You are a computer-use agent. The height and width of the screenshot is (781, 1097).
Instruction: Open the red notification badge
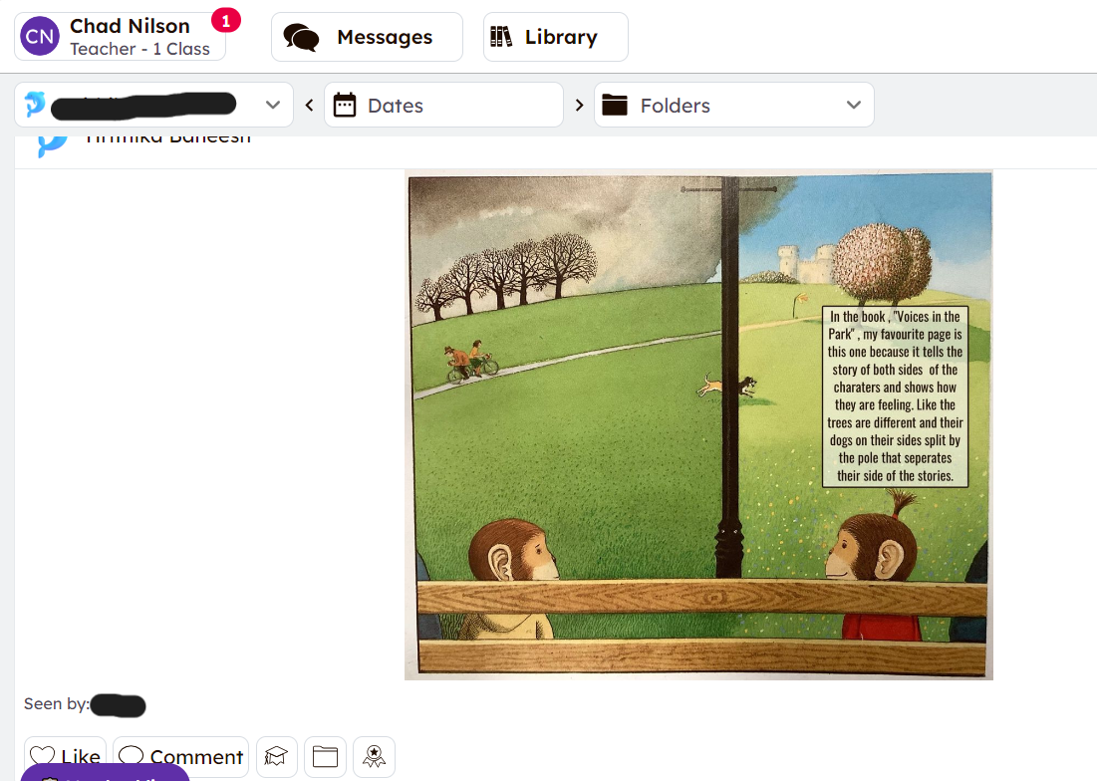pyautogui.click(x=225, y=20)
